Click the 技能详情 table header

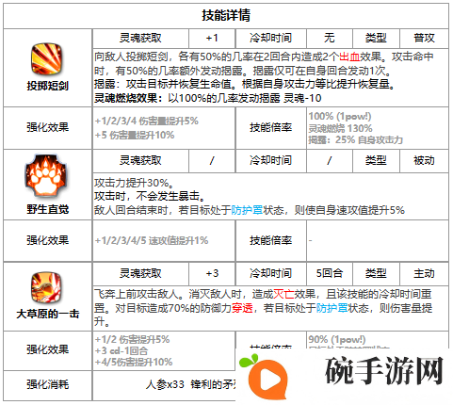[226, 15]
